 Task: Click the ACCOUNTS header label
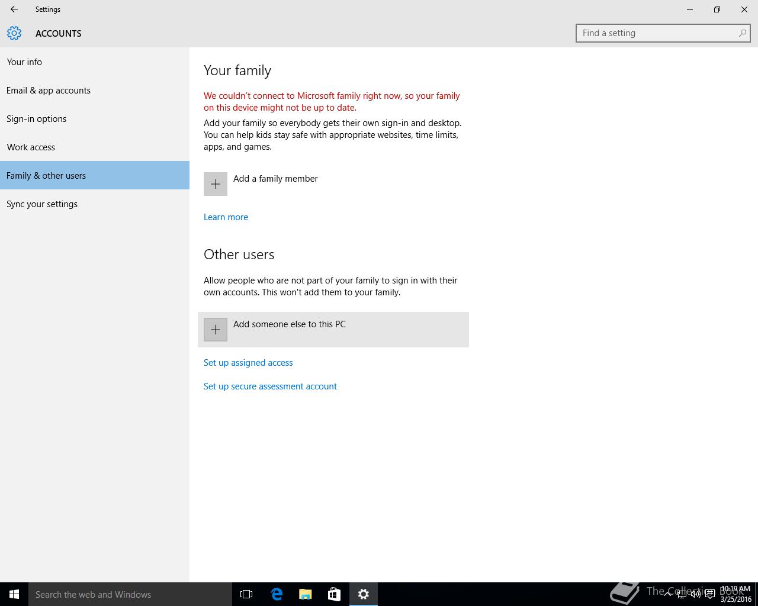pos(59,33)
